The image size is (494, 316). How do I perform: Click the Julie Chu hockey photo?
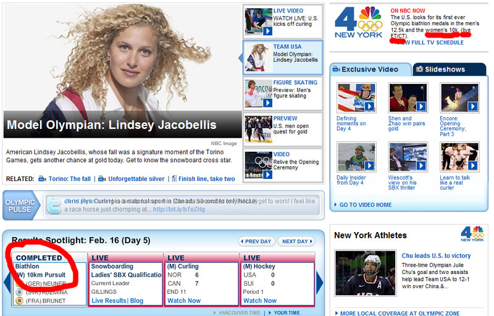(366, 273)
